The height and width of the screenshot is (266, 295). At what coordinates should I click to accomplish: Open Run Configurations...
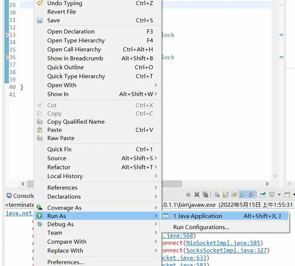click(201, 227)
